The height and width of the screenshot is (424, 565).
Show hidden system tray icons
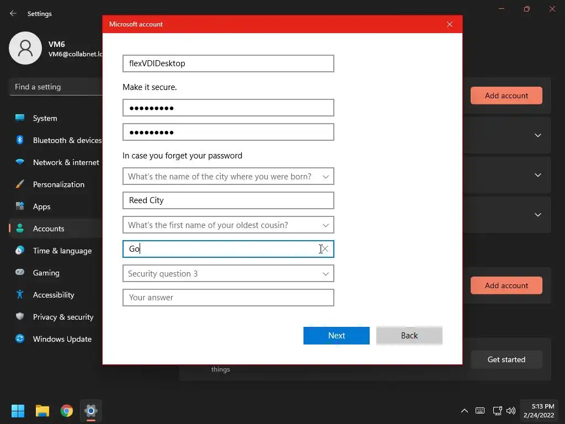[465, 411]
